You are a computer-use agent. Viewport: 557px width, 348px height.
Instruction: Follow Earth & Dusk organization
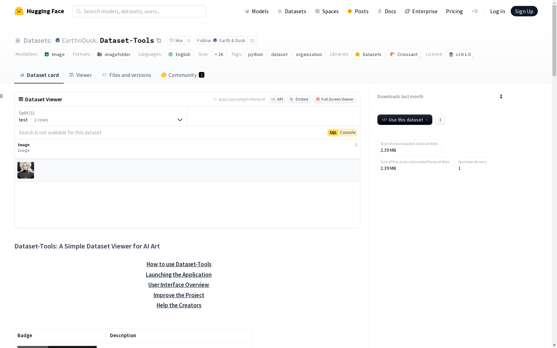pos(221,40)
